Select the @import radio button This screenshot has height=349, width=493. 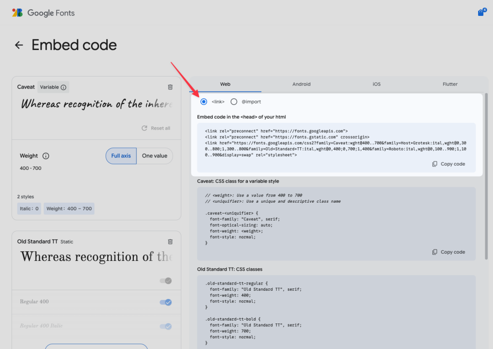[x=234, y=102]
